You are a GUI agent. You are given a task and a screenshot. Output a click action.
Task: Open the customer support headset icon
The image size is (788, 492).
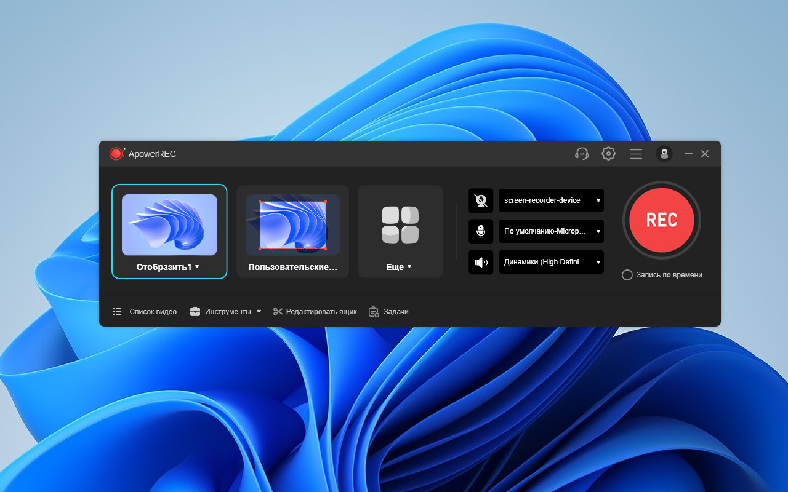coord(582,154)
